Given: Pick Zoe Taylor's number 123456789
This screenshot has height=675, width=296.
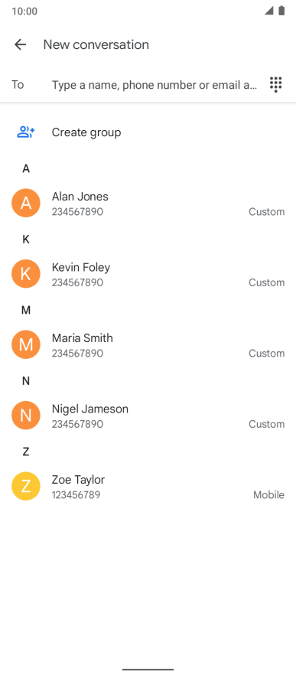Looking at the screenshot, I should coord(76,494).
